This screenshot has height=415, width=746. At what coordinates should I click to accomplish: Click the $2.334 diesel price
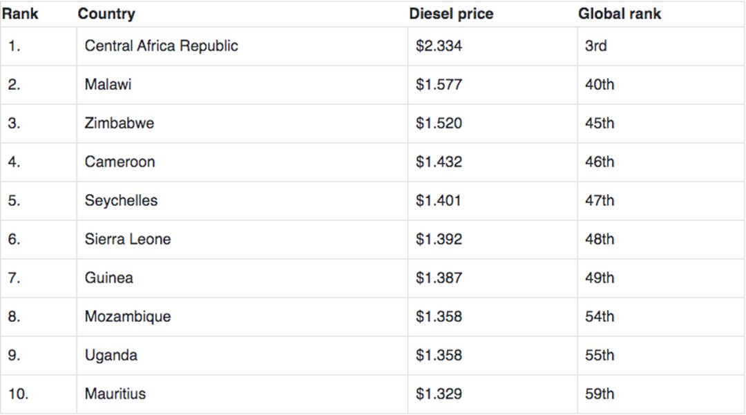point(439,46)
